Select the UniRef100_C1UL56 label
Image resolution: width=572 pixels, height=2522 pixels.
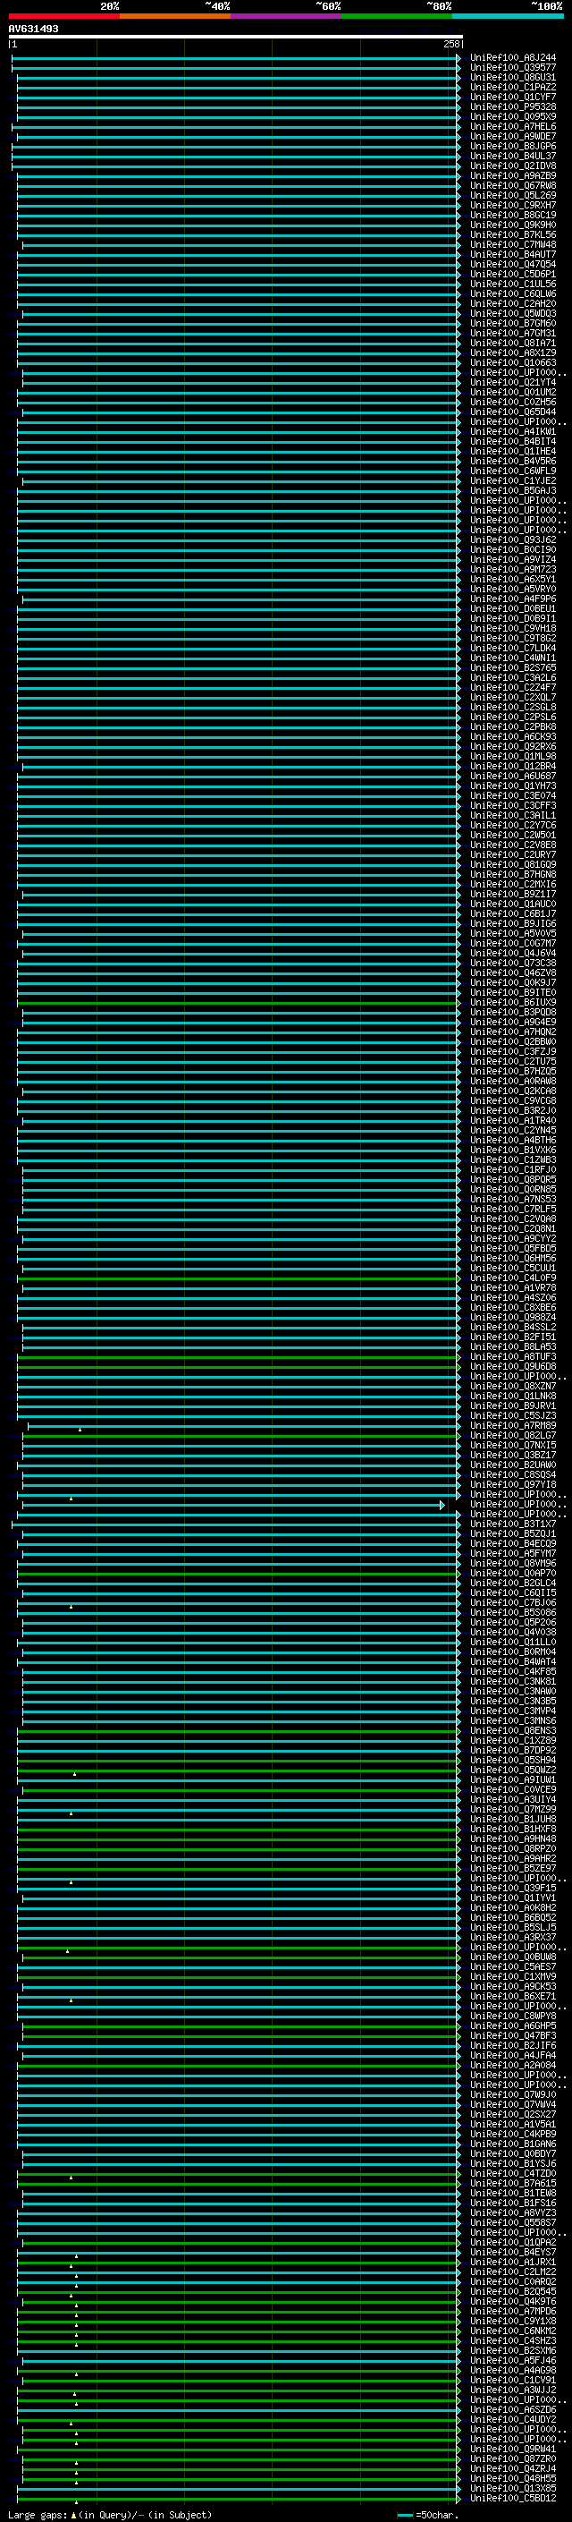coord(512,284)
